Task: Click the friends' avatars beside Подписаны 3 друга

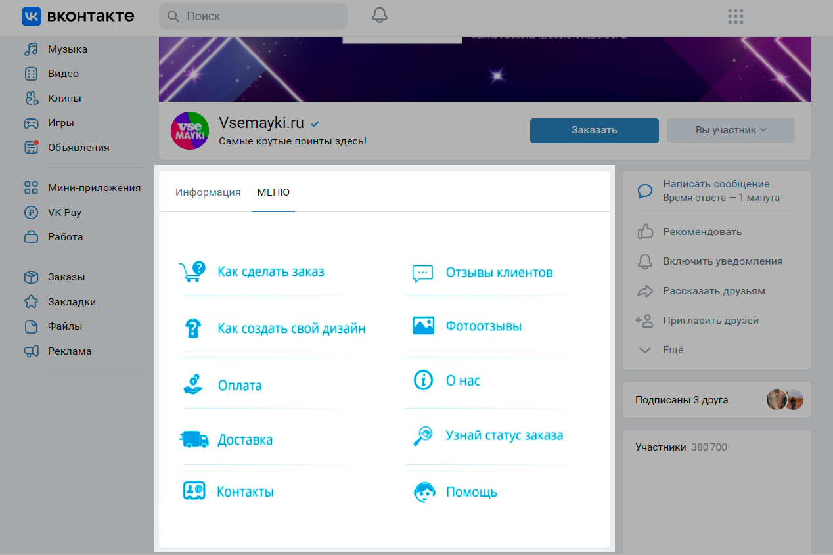Action: (x=785, y=399)
